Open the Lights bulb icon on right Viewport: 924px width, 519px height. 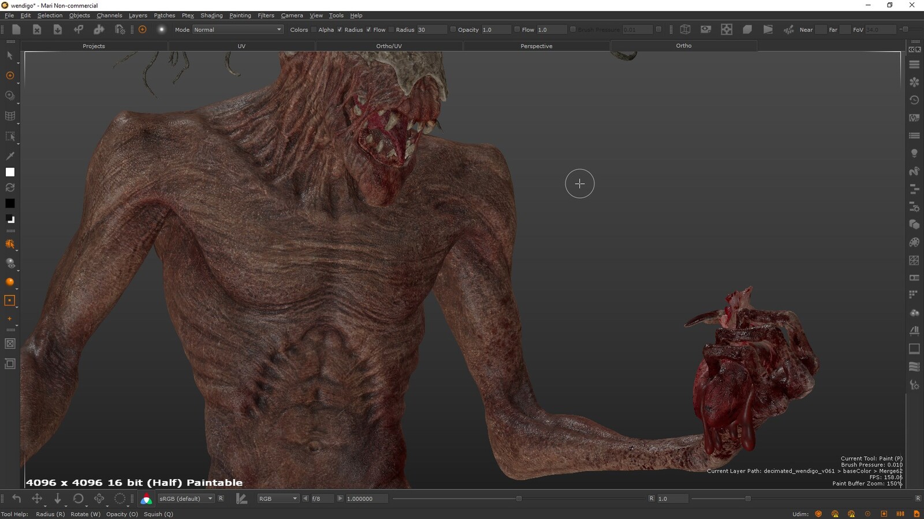(914, 153)
